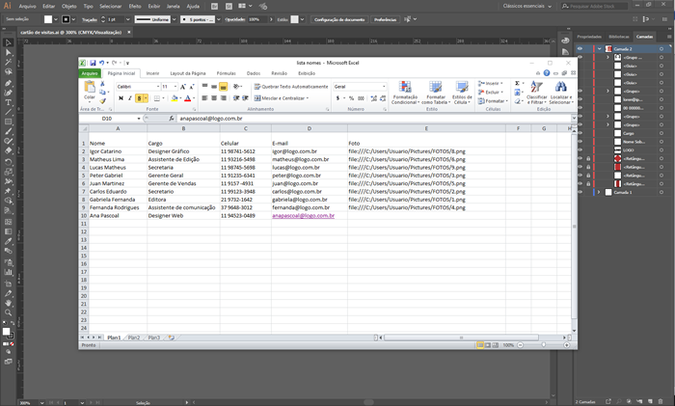
Task: Open the Clássicos essenciais workspace dropdown
Action: coord(528,6)
